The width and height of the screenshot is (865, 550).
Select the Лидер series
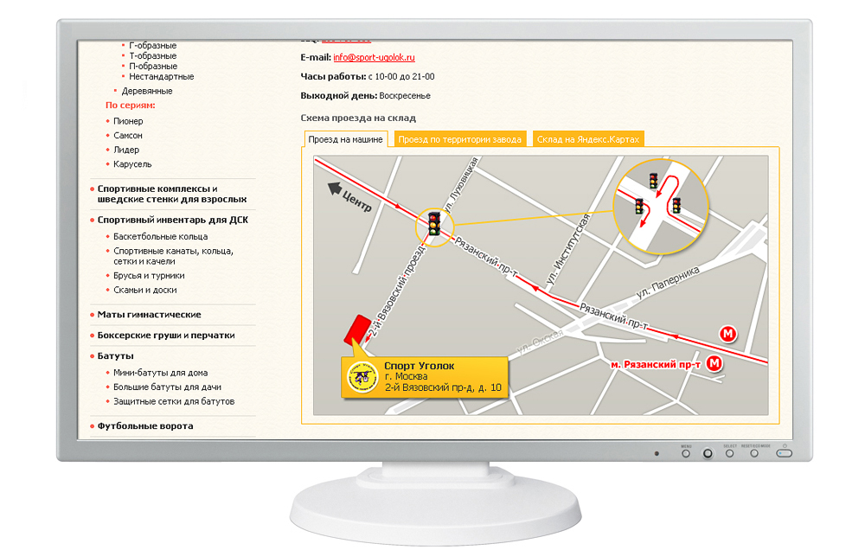126,150
